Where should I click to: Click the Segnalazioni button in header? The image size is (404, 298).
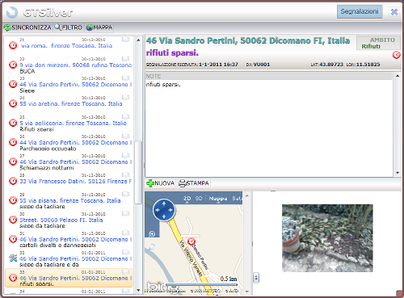(x=360, y=11)
